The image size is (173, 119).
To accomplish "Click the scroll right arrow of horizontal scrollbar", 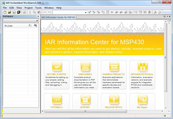I will pos(162,111).
